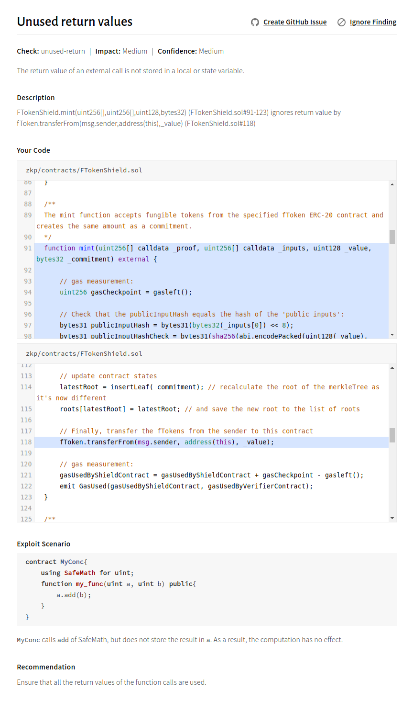Click highlighted fToken.transferFrom line 118

tap(166, 442)
